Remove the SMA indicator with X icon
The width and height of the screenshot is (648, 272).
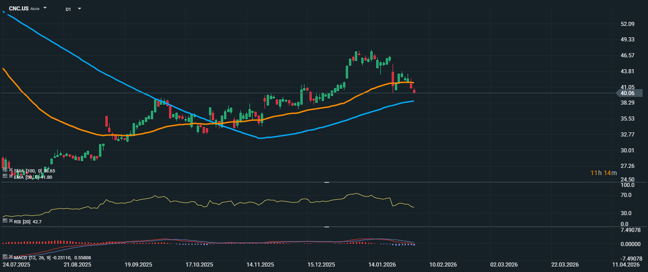click(x=10, y=170)
